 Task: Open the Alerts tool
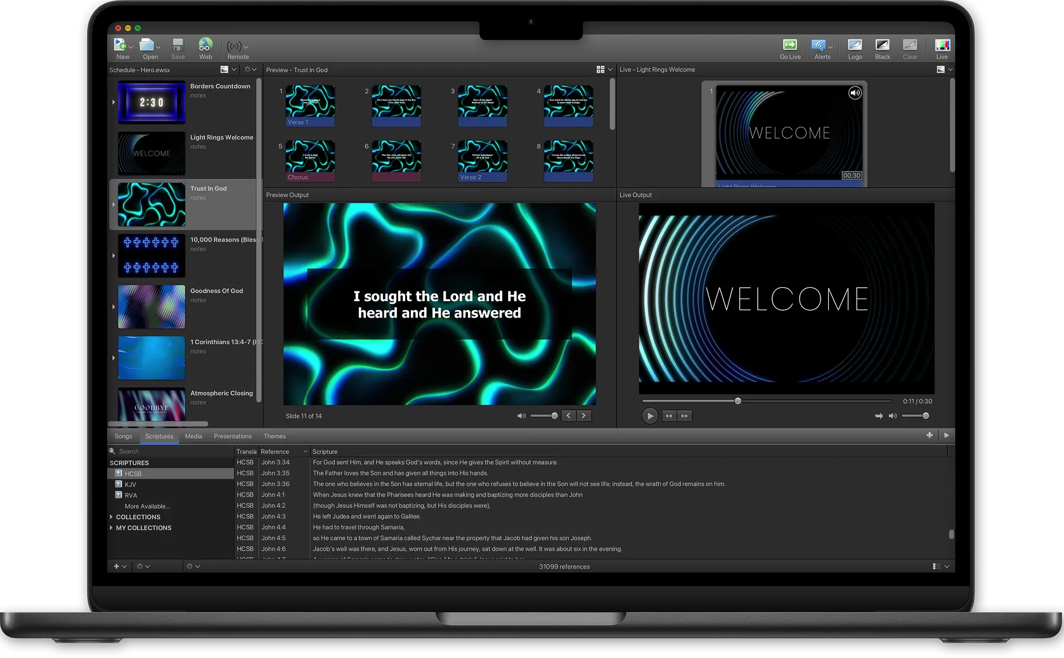(819, 46)
